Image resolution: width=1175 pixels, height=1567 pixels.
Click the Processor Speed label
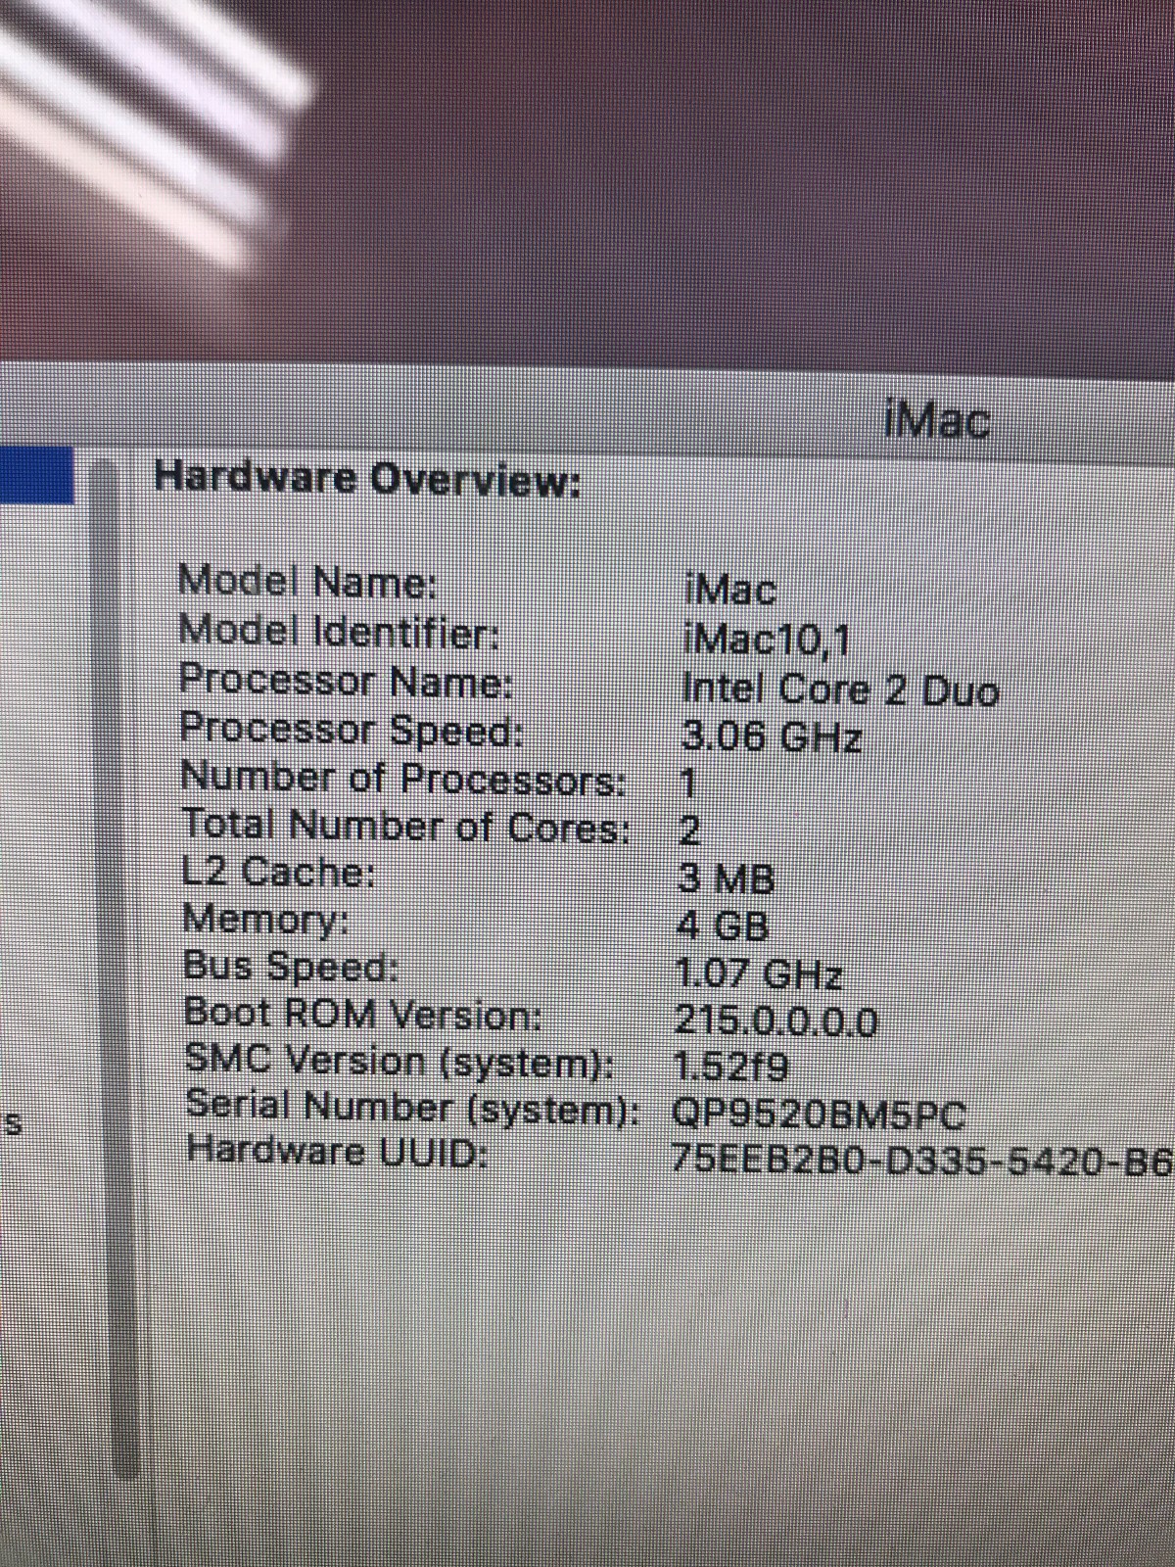coord(351,730)
